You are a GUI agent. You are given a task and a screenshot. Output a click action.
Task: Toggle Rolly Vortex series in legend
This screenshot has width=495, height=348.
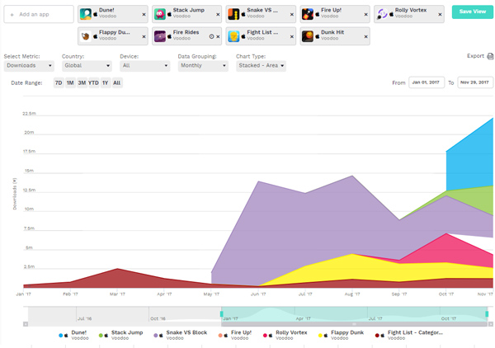click(x=285, y=335)
